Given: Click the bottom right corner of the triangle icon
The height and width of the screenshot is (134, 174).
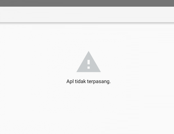Looking at the screenshot, I should [x=100, y=71].
